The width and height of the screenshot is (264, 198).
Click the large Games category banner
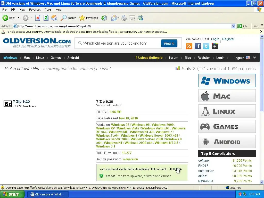coord(227,126)
